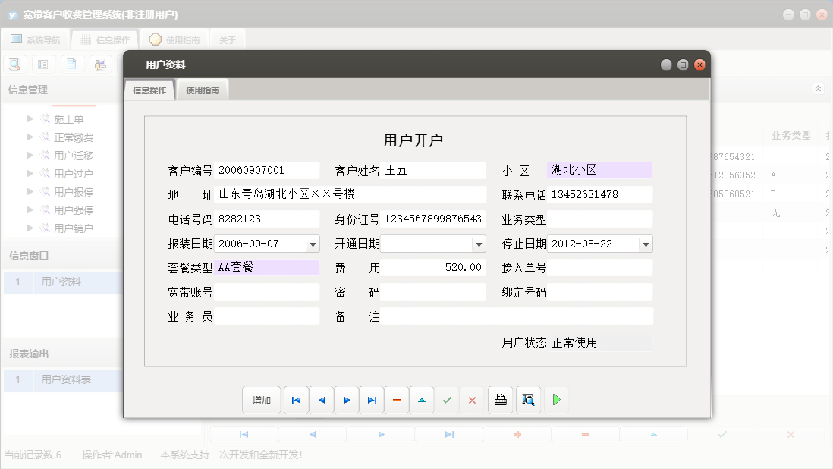Go to the previous record

[321, 400]
